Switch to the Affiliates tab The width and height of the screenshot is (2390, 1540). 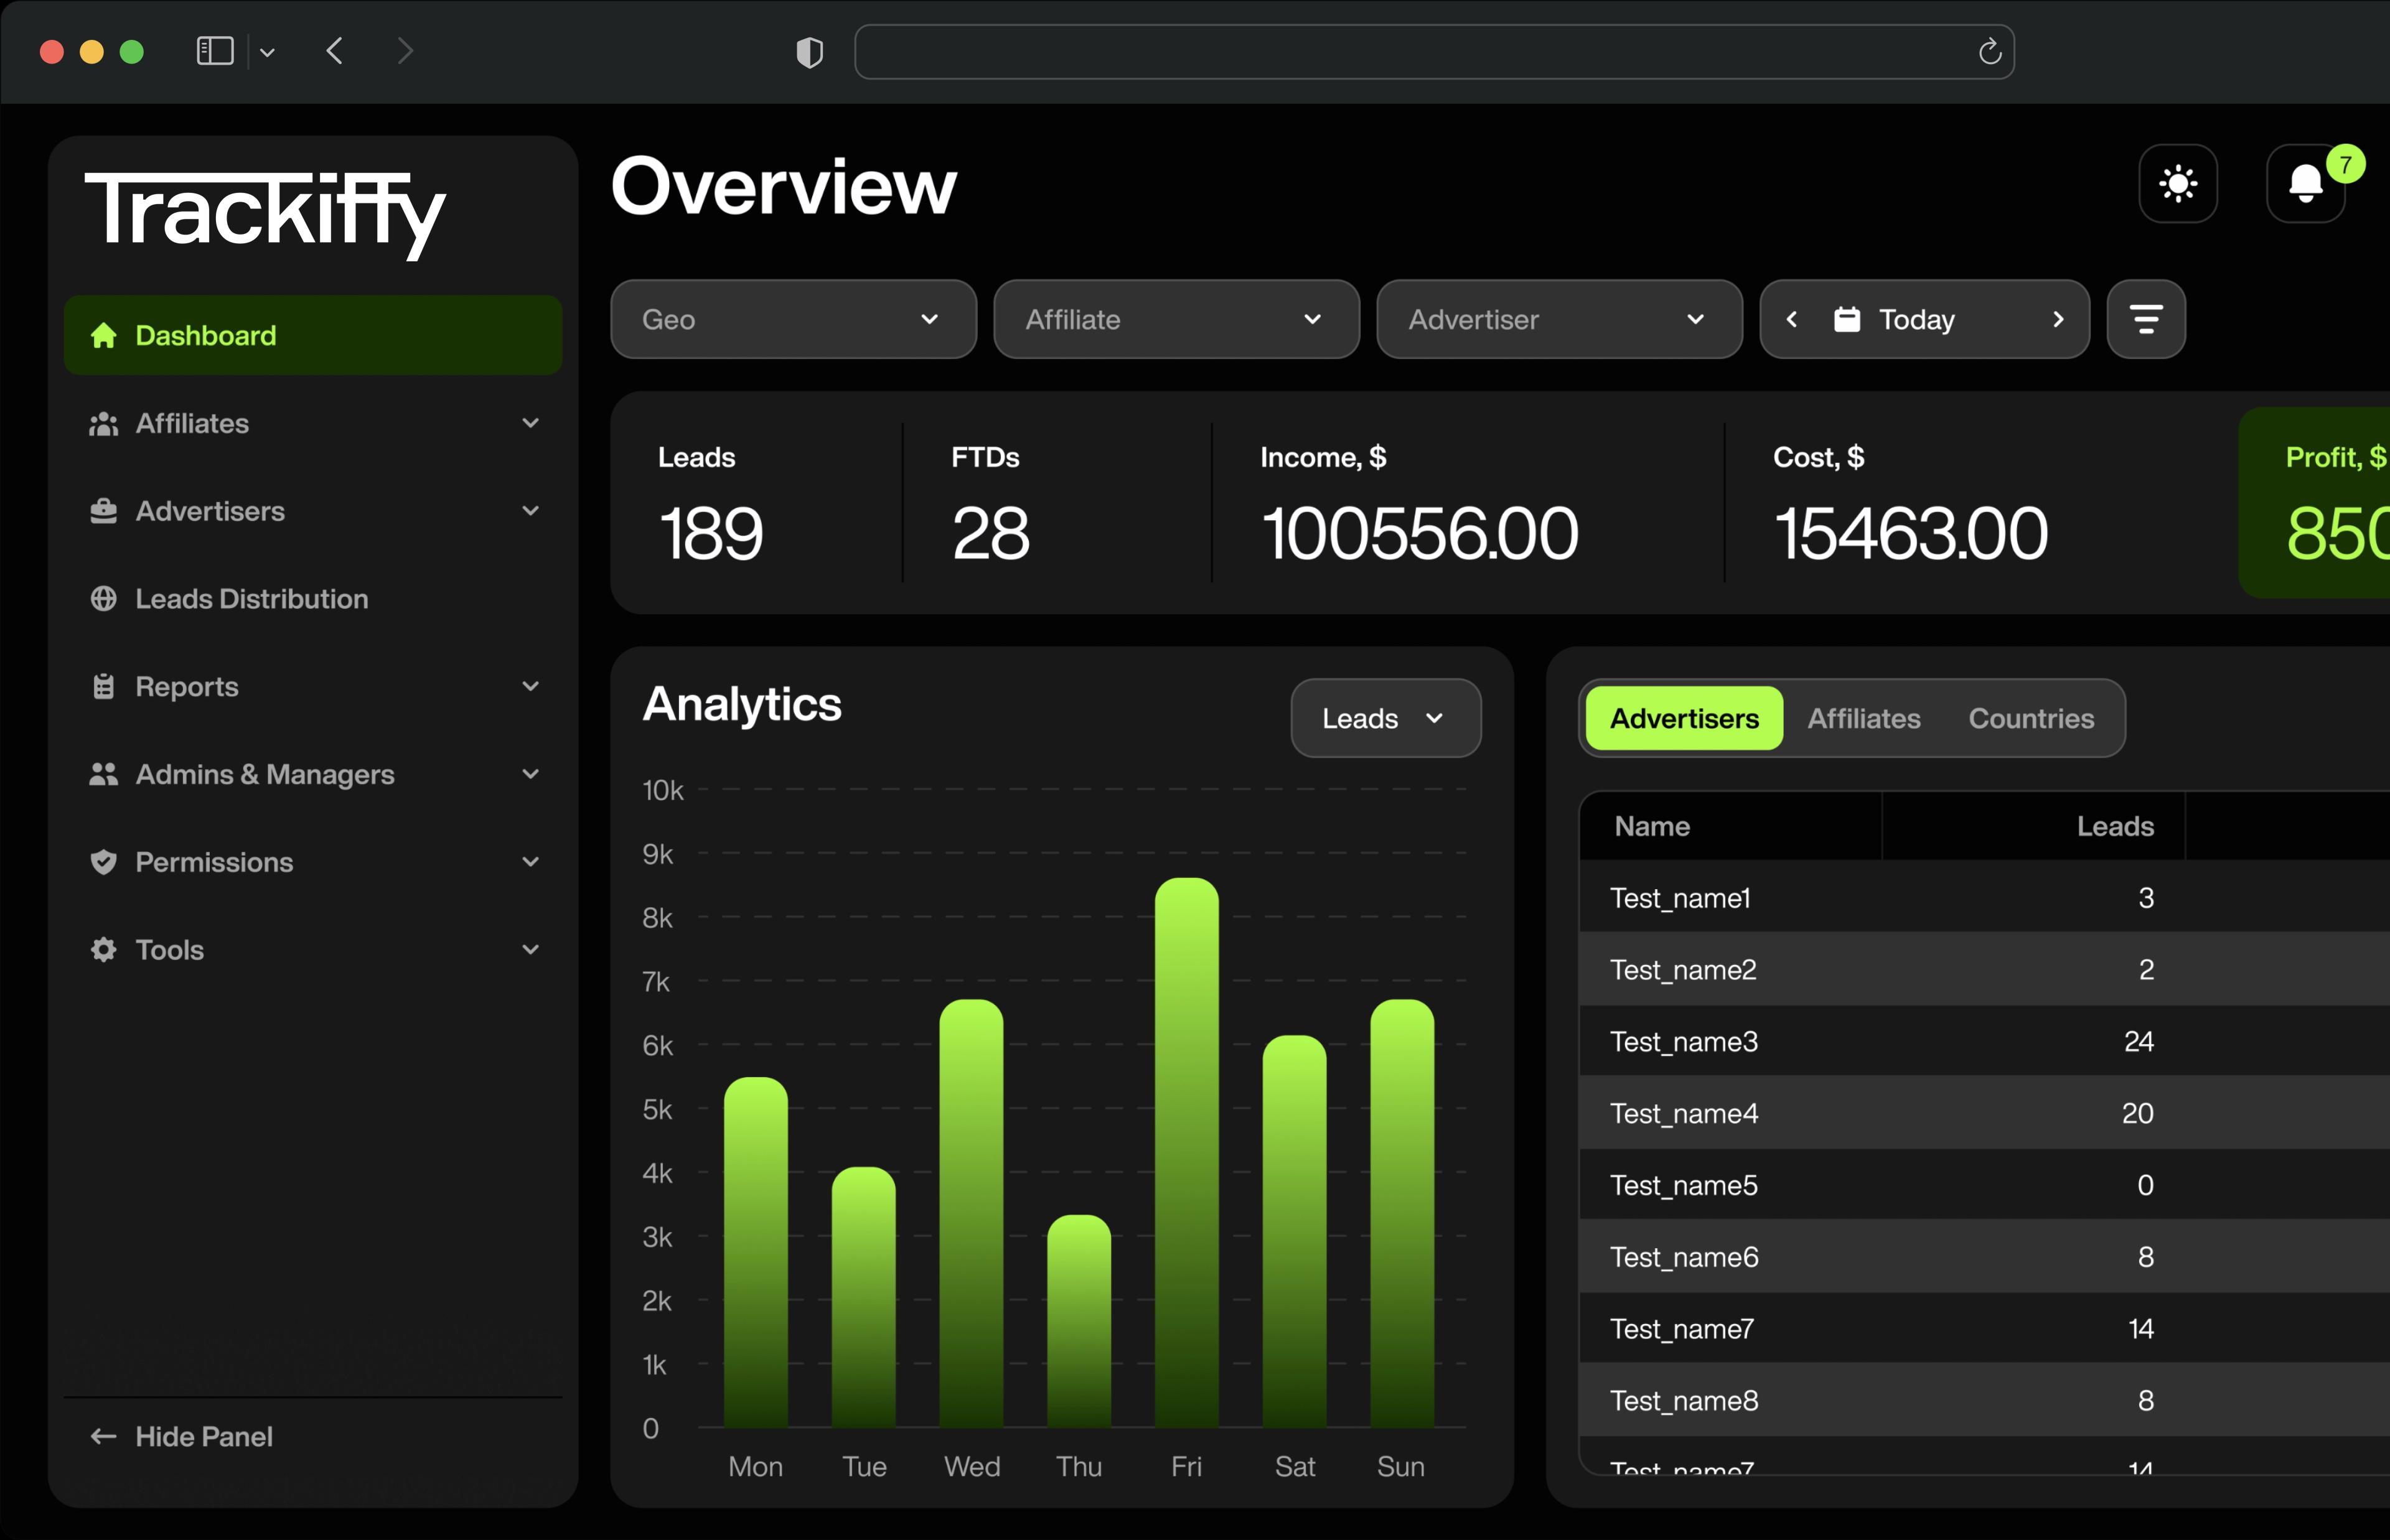[x=1863, y=718]
